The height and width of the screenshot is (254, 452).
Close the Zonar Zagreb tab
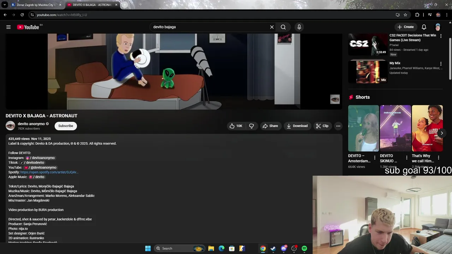point(60,5)
